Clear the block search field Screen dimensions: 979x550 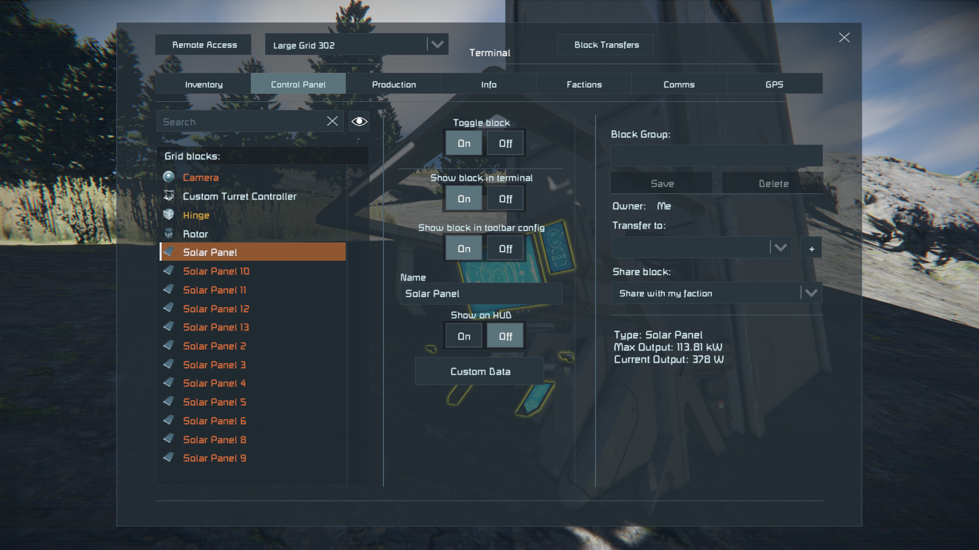(332, 121)
